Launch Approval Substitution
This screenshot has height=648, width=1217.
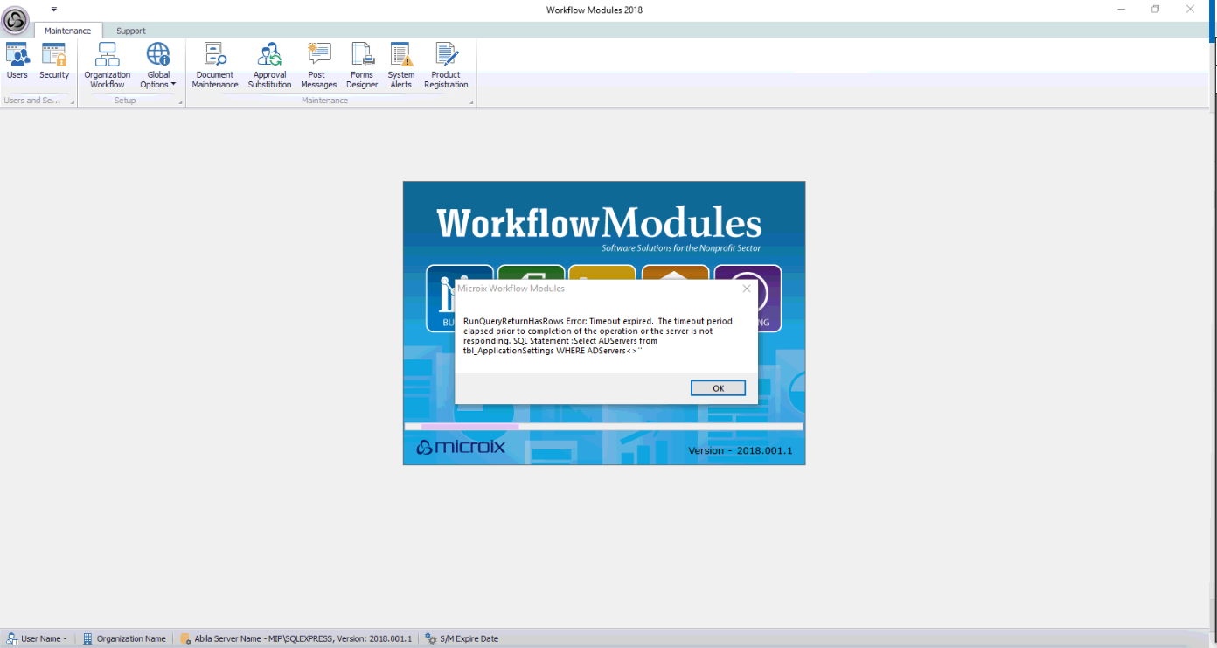click(269, 66)
